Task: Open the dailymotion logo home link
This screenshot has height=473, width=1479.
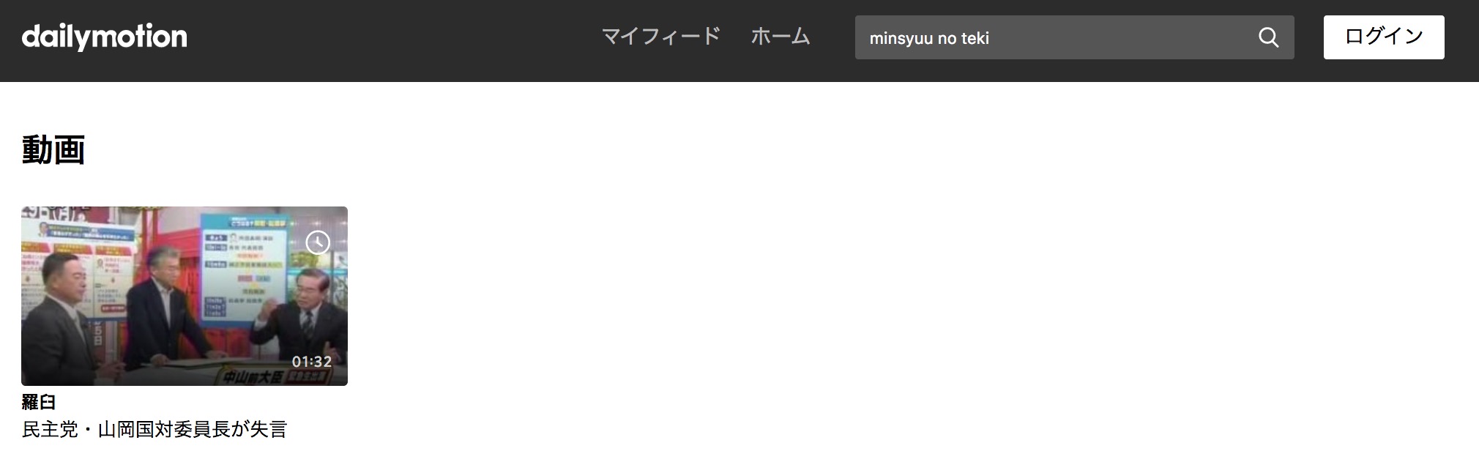Action: pyautogui.click(x=105, y=37)
